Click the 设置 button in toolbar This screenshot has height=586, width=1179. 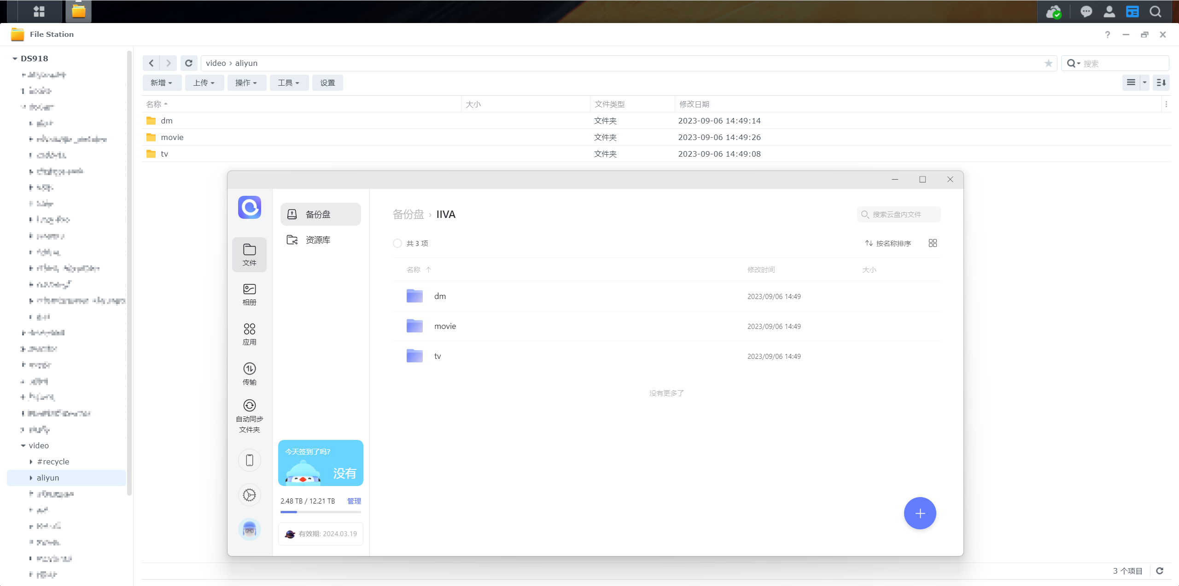click(327, 83)
